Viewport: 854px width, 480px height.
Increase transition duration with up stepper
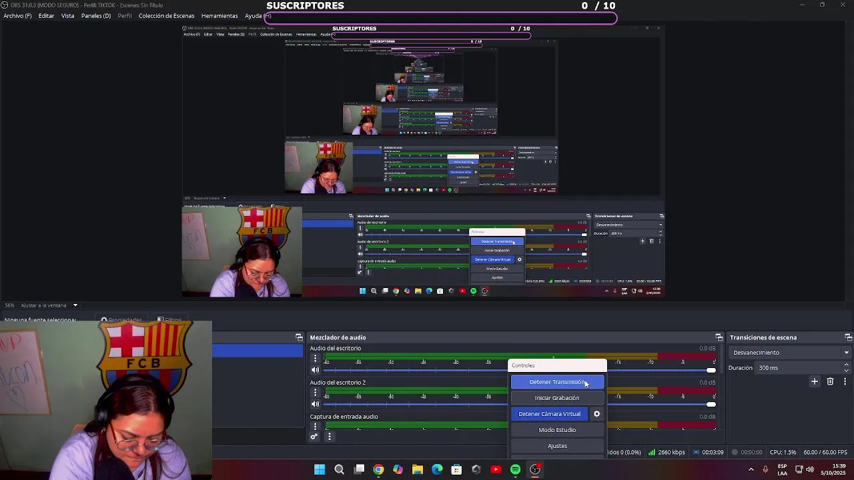[846, 365]
